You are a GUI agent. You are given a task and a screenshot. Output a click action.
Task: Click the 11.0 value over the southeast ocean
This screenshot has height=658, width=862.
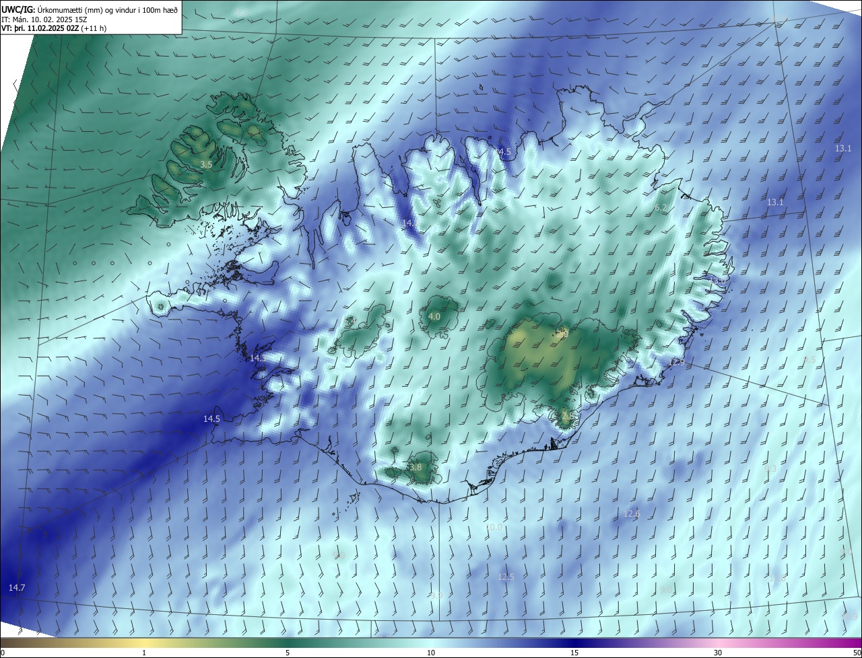[x=777, y=578]
